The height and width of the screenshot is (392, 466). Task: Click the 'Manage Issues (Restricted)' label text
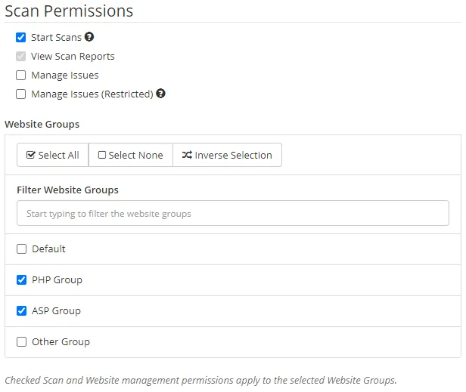[x=92, y=94]
